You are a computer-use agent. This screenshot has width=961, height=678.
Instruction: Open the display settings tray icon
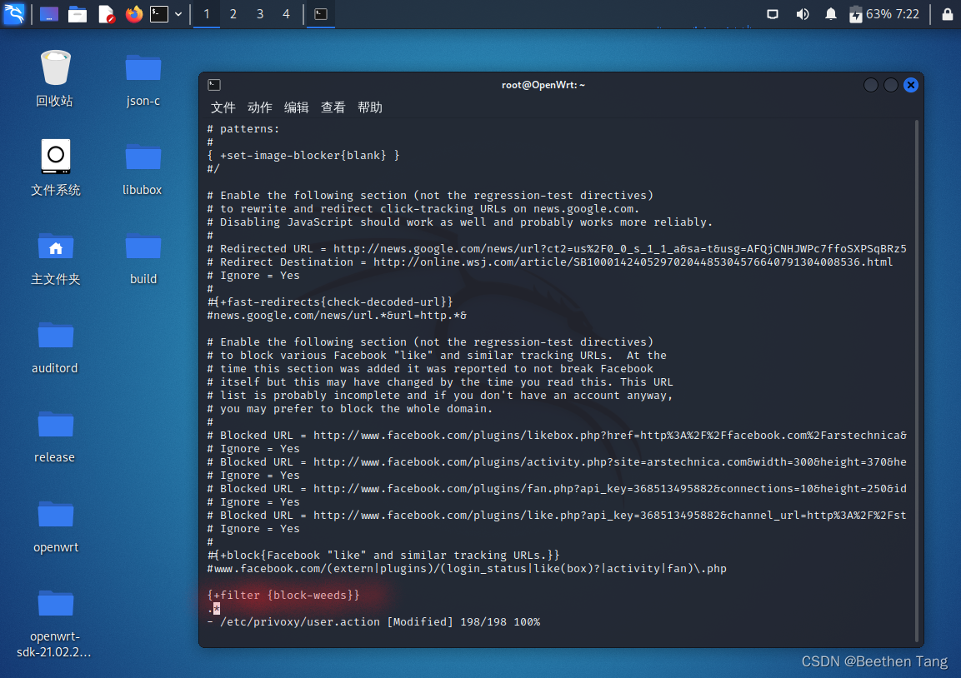tap(773, 14)
